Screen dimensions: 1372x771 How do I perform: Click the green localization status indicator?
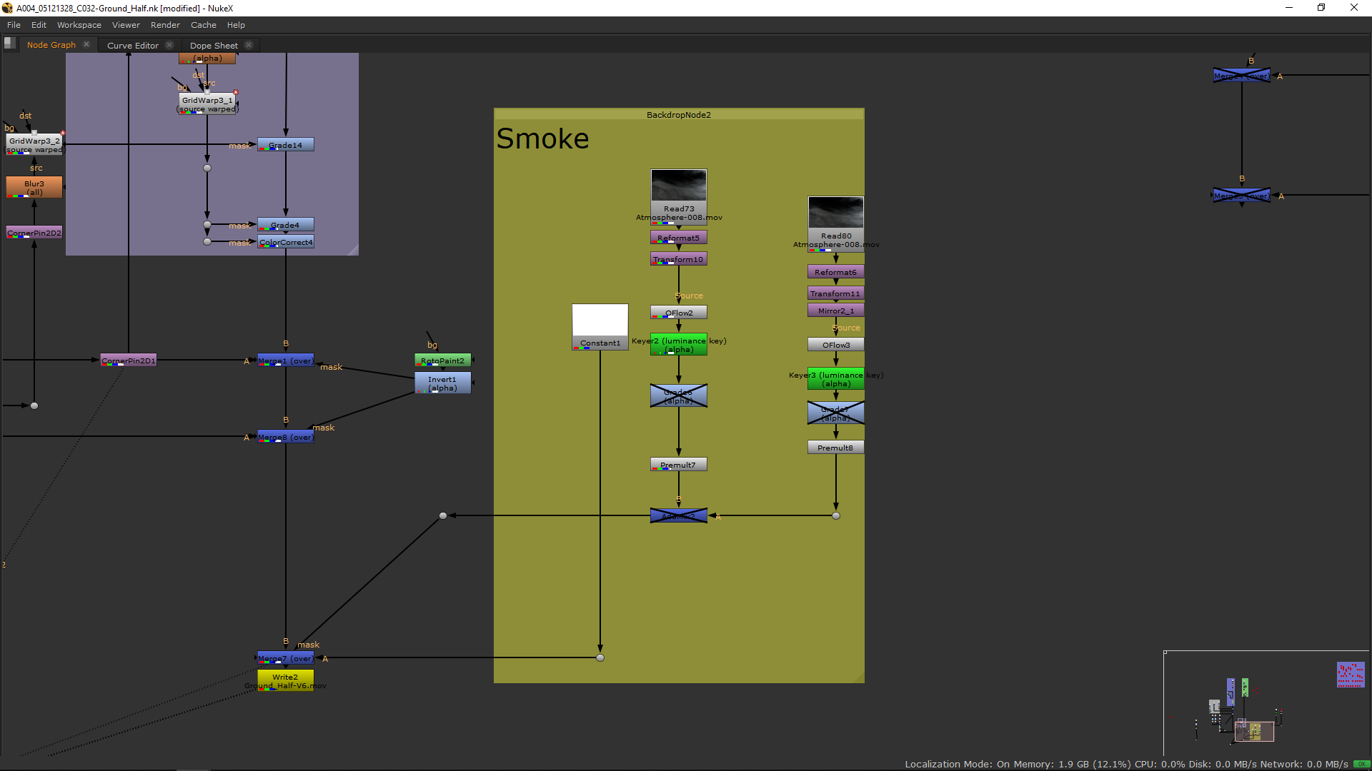(x=1361, y=764)
